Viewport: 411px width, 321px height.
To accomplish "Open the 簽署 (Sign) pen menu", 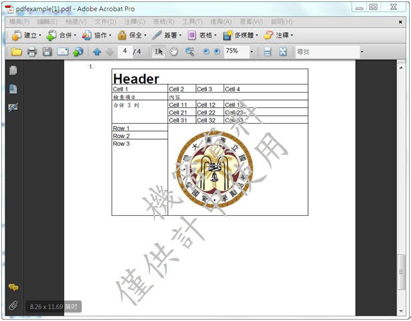I will [167, 35].
